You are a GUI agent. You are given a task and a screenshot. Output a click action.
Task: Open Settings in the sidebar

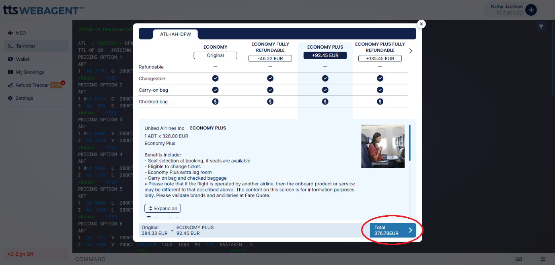click(x=36, y=98)
